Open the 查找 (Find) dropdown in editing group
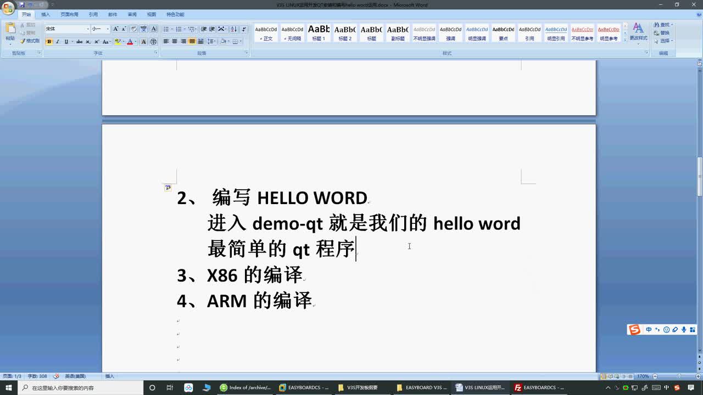Screen dimensions: 703x395 [x=672, y=25]
